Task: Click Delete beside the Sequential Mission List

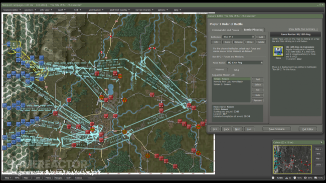Action: click(258, 84)
